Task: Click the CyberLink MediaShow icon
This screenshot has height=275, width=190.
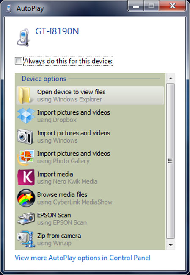Action: coord(26,198)
